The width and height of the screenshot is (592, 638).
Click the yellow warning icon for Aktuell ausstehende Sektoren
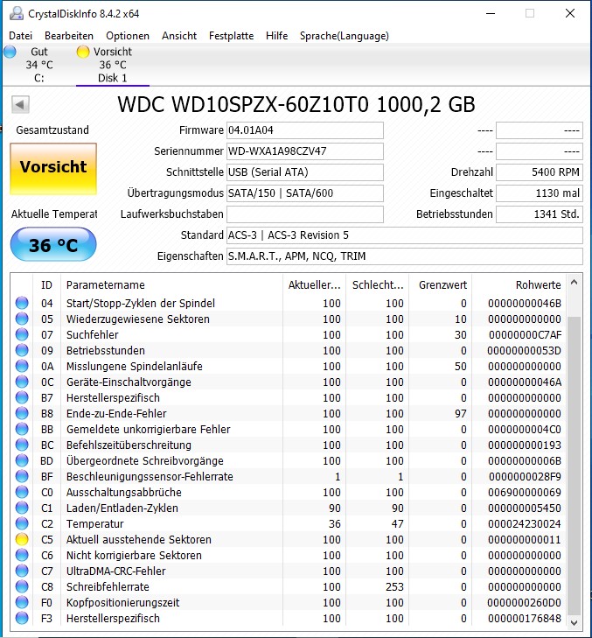(22, 539)
